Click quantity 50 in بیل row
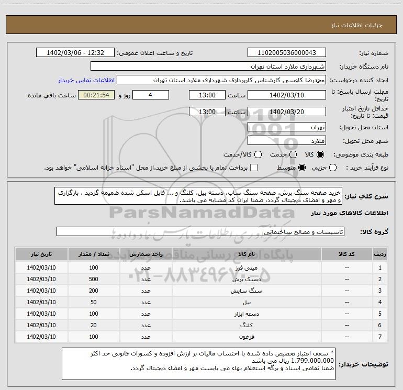The width and height of the screenshot is (403, 390). (x=94, y=303)
